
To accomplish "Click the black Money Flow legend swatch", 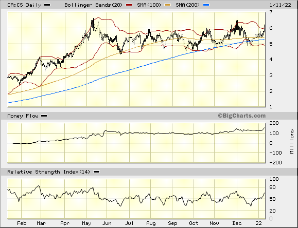I will point(44,116).
